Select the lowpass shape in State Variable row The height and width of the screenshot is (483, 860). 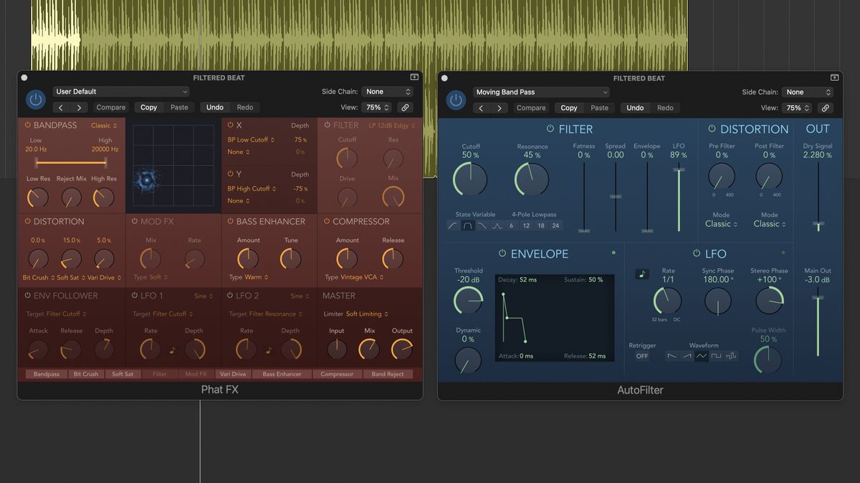[x=482, y=225]
